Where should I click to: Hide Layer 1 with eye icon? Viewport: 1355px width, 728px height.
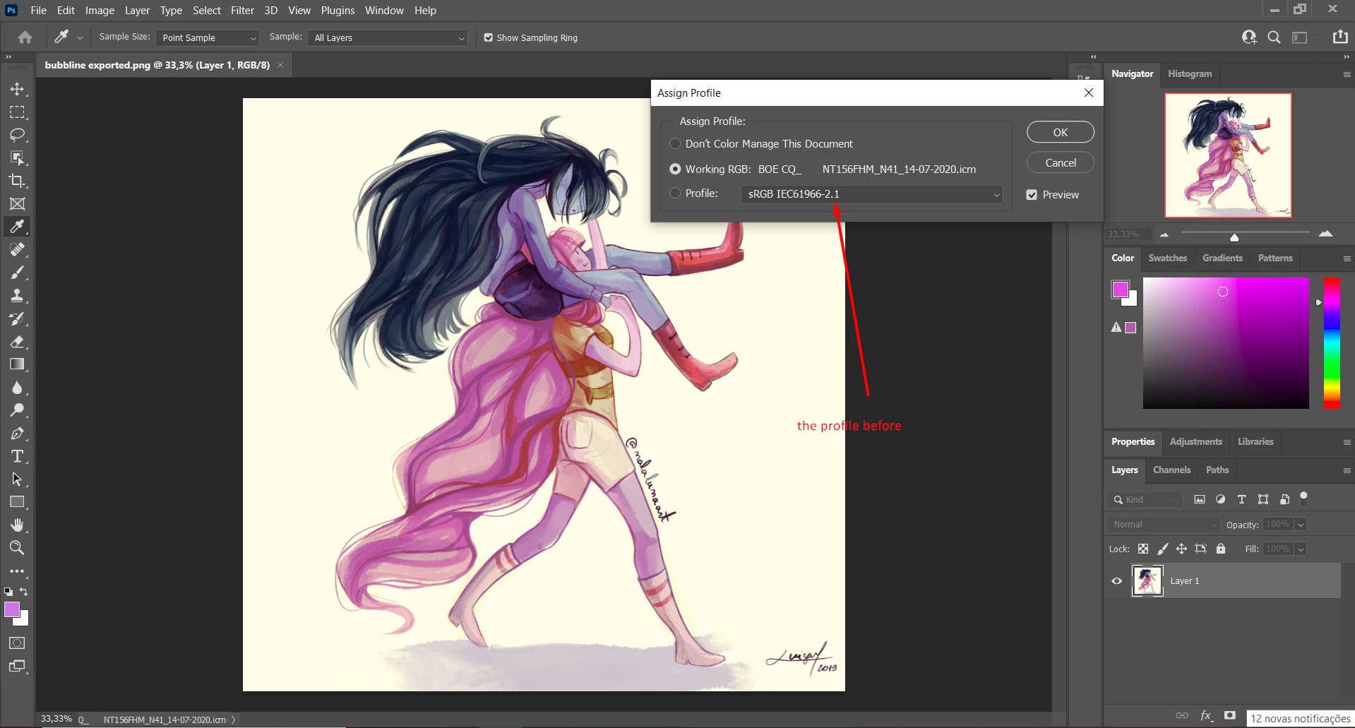[1117, 581]
